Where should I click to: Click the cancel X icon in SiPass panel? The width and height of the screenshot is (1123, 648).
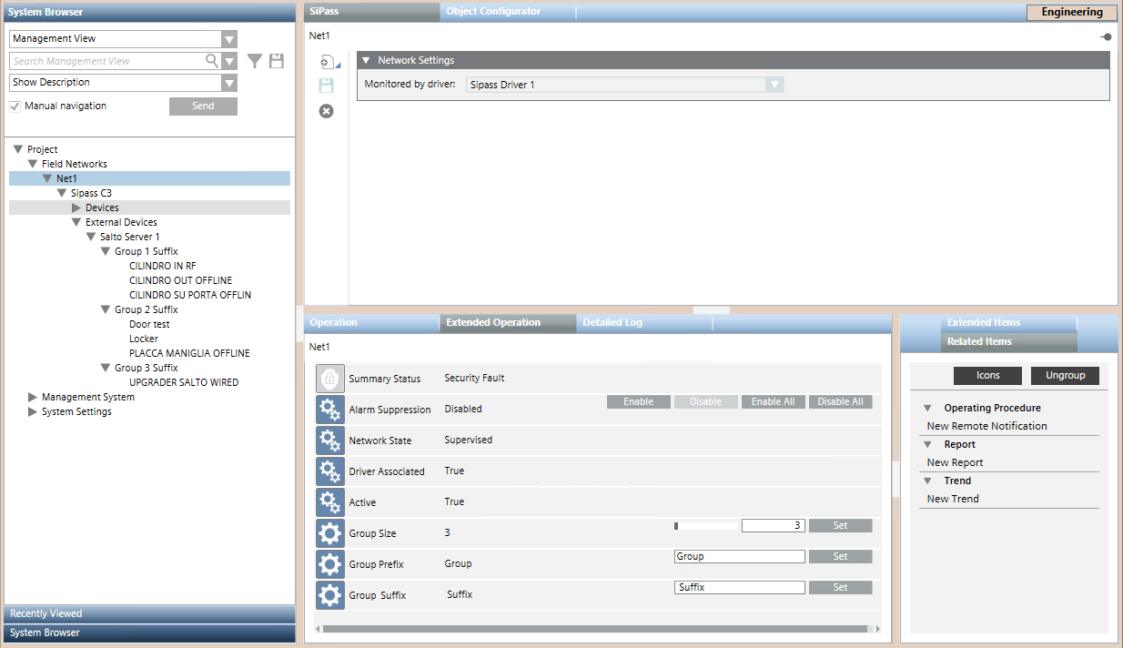(326, 110)
